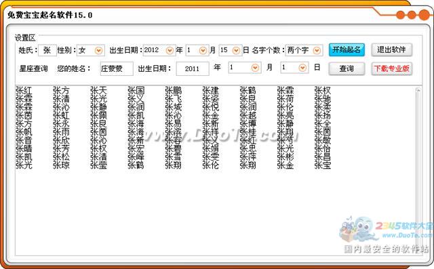Select the name 张鹏 in the results
Image resolution: width=434 pixels, height=269 pixels.
[174, 90]
